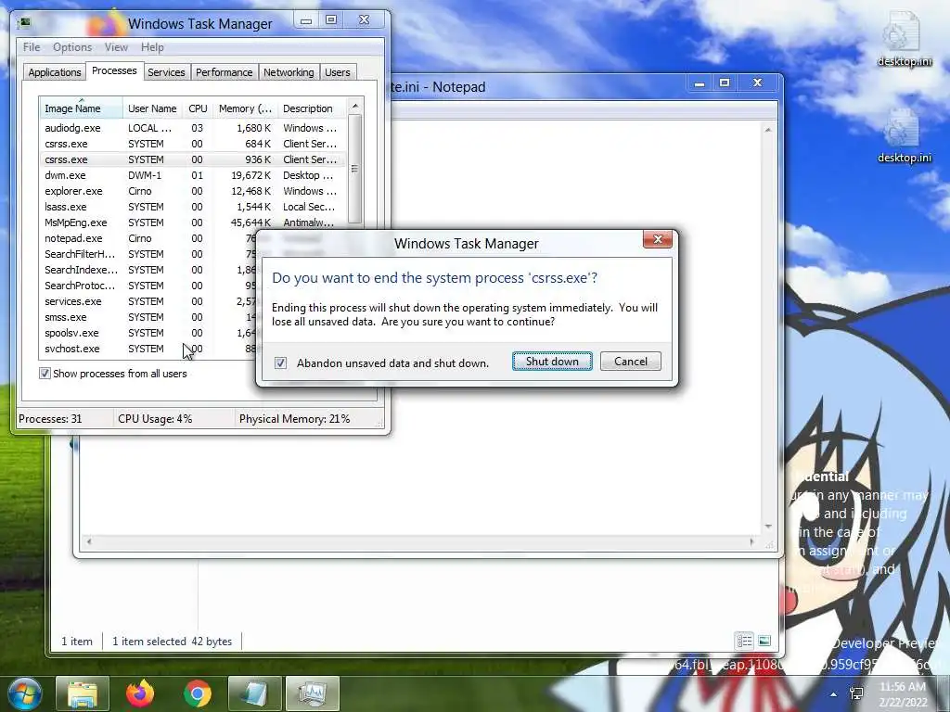950x712 pixels.
Task: Open the Help menu in Task Manager
Action: coord(152,47)
